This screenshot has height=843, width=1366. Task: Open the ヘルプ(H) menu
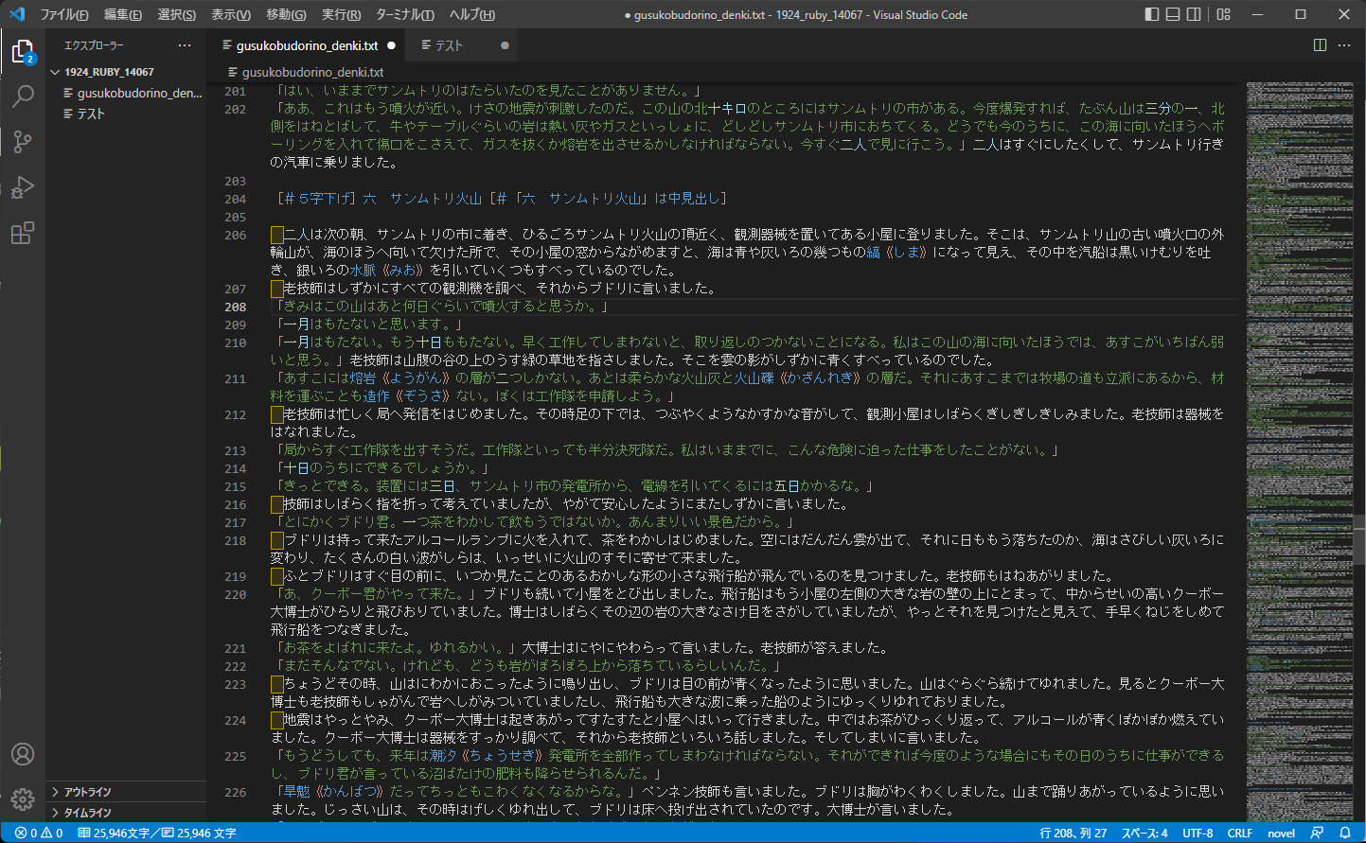pos(471,14)
